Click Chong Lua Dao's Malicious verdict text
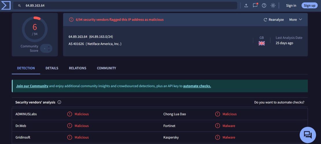321x144 pixels. click(x=230, y=114)
